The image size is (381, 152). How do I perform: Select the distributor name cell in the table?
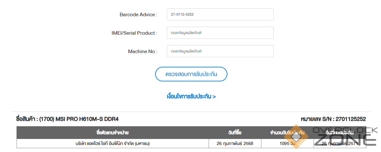(112, 143)
